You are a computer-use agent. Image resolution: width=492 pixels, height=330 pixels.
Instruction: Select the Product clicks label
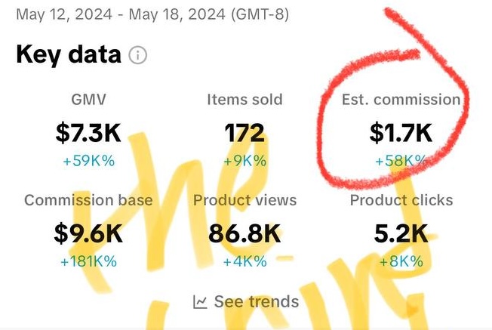(x=401, y=200)
